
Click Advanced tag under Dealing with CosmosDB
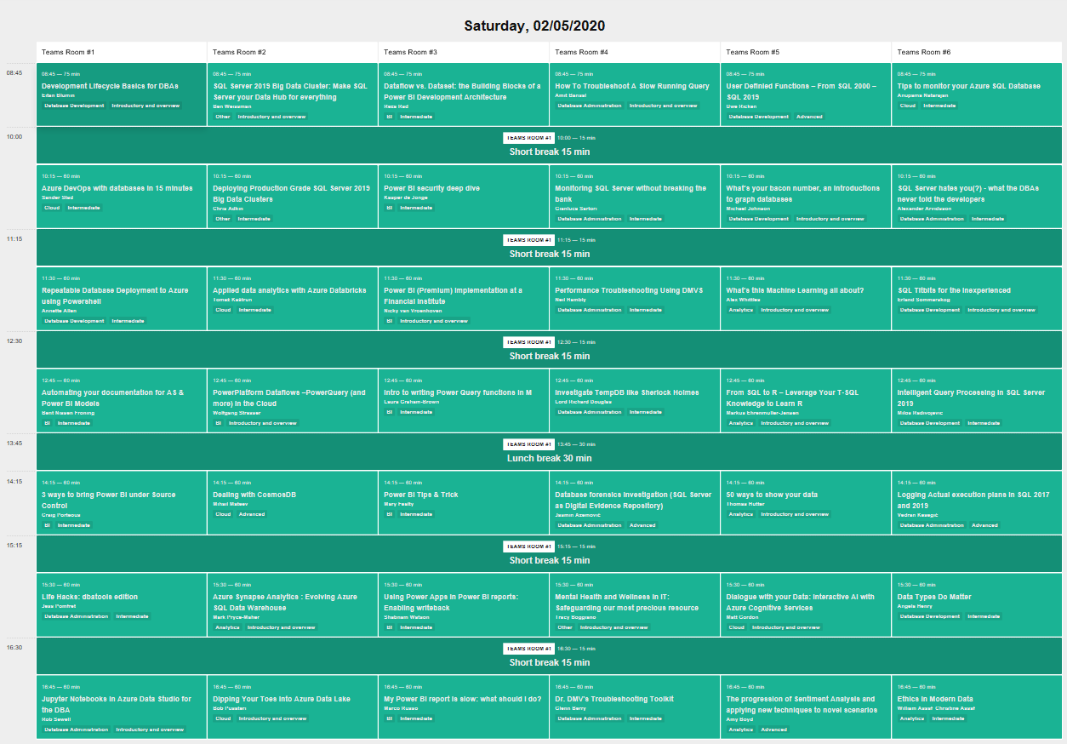(x=252, y=514)
